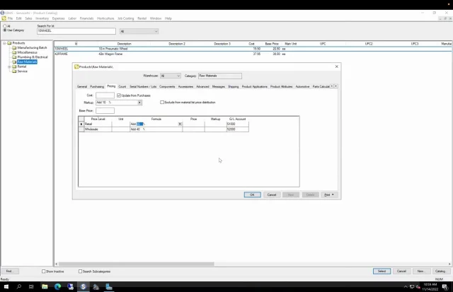453x292 pixels.
Task: Open the Service folder in tree
Action: (x=22, y=71)
